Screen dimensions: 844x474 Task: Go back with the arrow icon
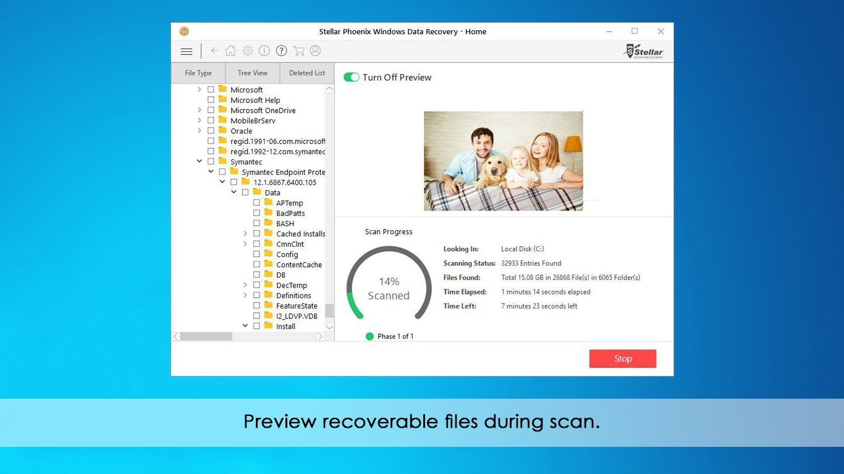click(214, 51)
